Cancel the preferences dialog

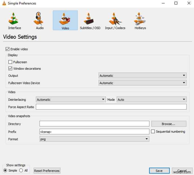pyautogui.click(x=182, y=171)
